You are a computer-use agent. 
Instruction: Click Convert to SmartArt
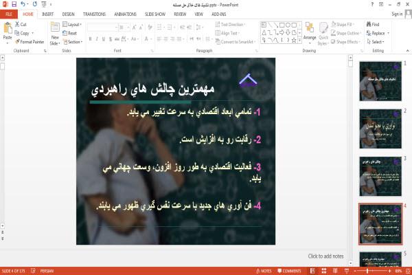tap(236, 42)
